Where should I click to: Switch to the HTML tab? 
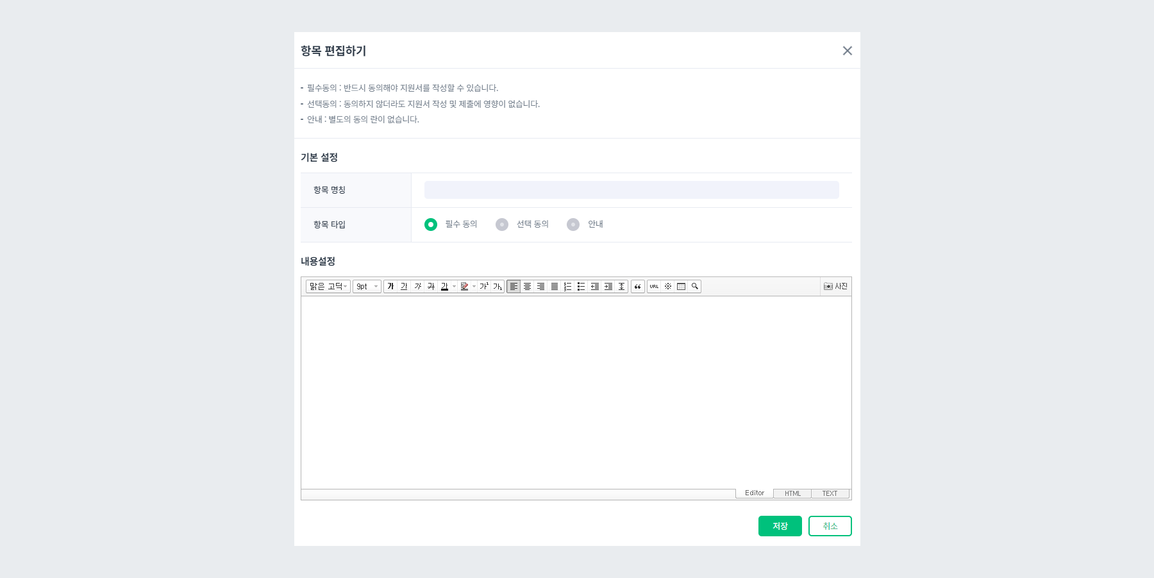coord(792,493)
